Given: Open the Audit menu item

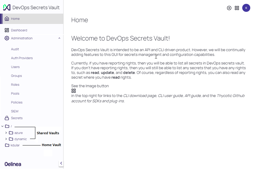Looking at the screenshot, I should [x=15, y=49].
